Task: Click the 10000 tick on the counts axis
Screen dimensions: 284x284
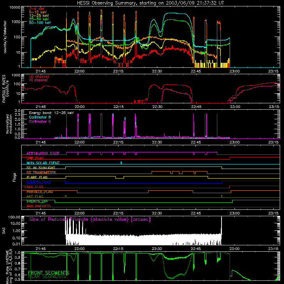Action: pyautogui.click(x=15, y=7)
